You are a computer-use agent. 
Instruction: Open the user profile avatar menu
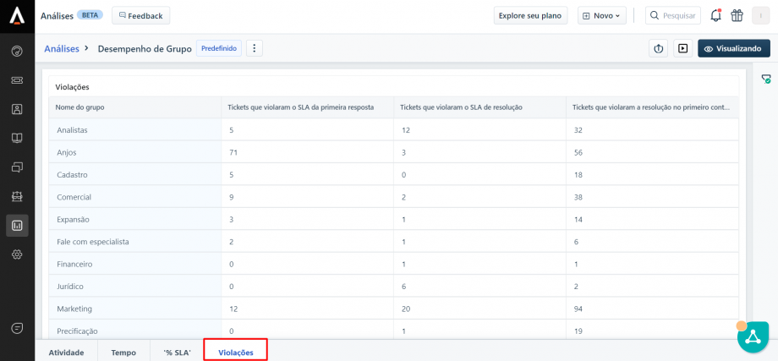coord(761,15)
